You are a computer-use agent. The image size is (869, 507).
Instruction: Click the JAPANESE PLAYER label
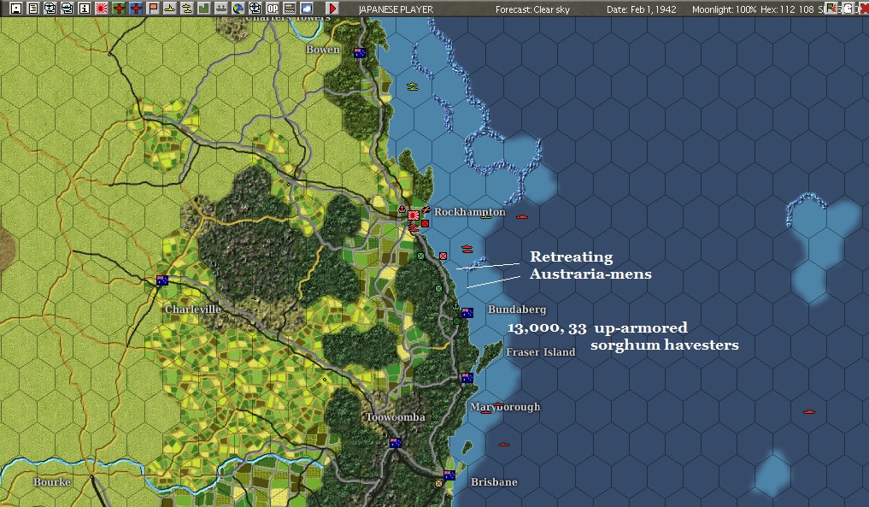pyautogui.click(x=396, y=9)
